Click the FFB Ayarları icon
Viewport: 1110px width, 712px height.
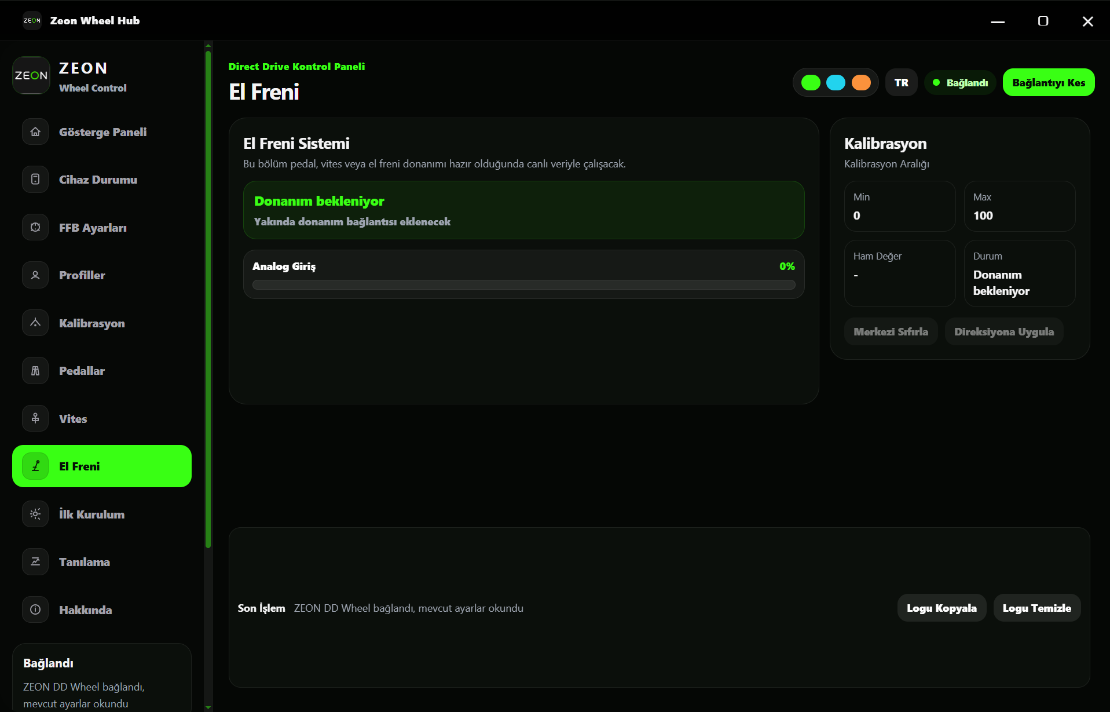click(35, 228)
